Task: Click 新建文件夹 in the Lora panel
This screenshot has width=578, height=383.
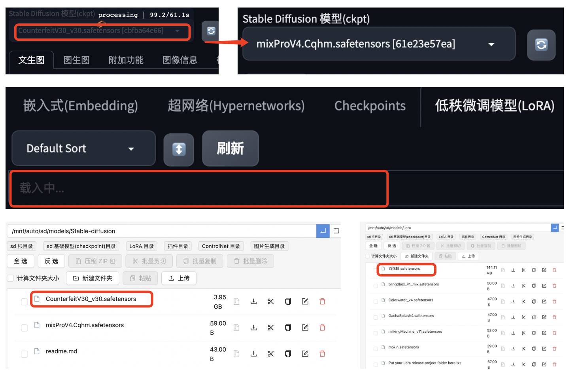Action: point(417,256)
